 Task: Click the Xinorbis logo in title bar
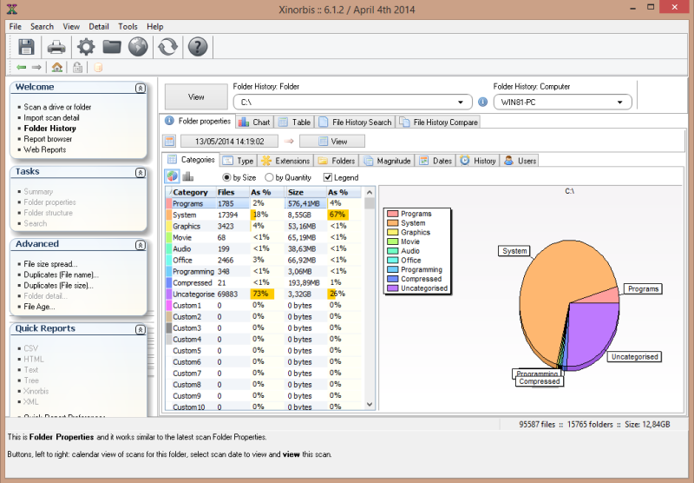coord(12,9)
